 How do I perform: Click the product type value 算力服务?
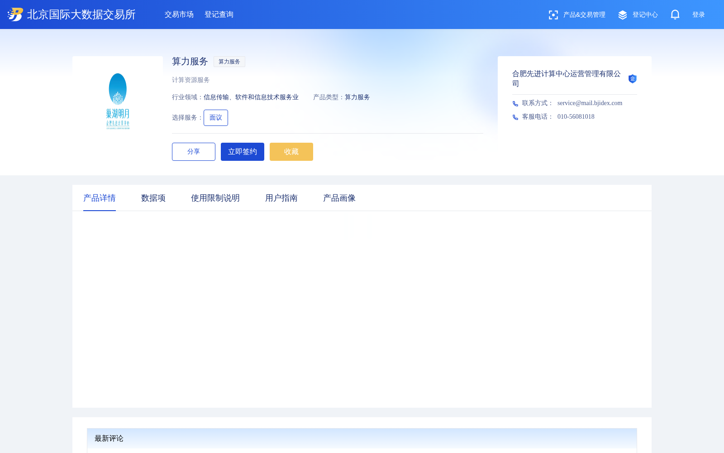point(357,97)
